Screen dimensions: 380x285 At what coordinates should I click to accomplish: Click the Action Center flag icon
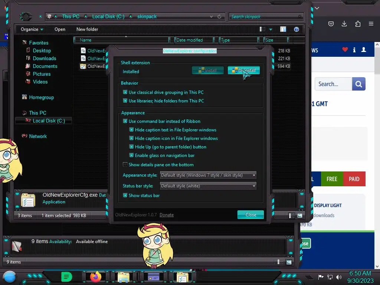coord(321,277)
